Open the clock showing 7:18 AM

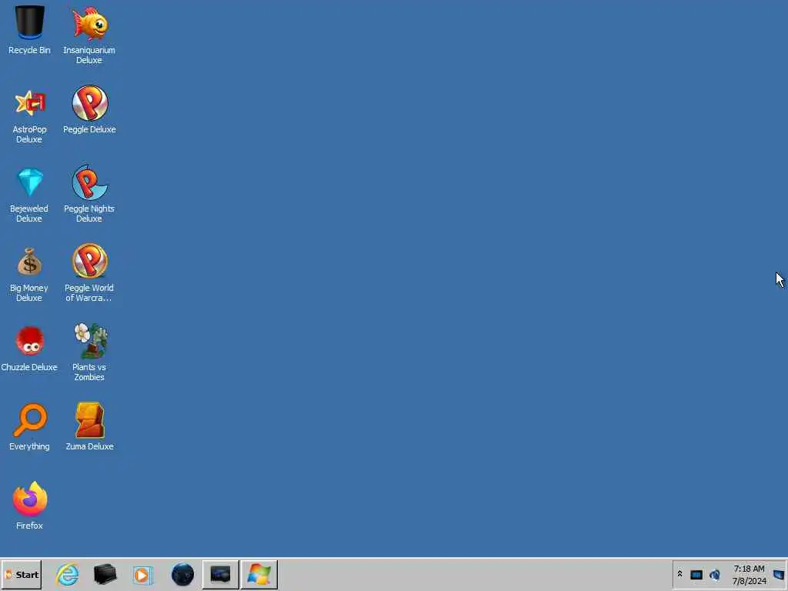749,575
